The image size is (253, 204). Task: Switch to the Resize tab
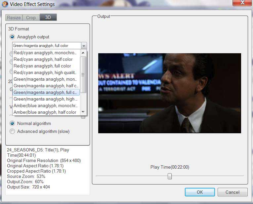[14, 18]
